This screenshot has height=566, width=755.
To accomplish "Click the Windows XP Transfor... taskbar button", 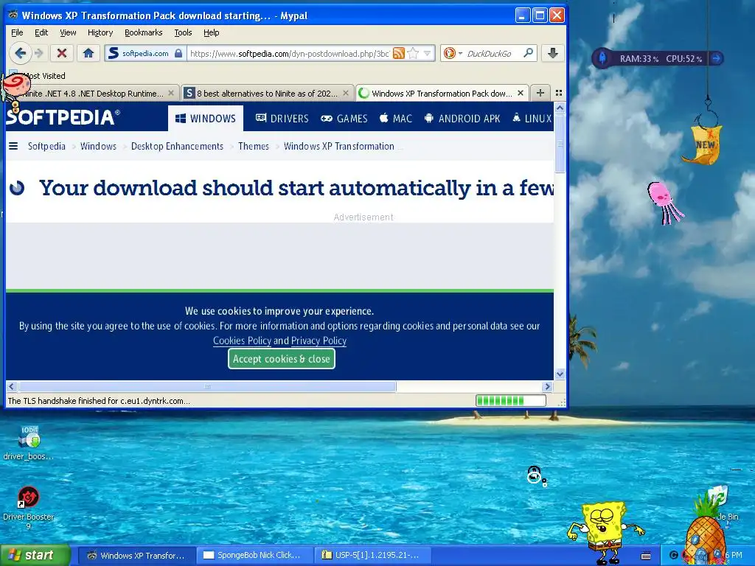I will tap(136, 555).
